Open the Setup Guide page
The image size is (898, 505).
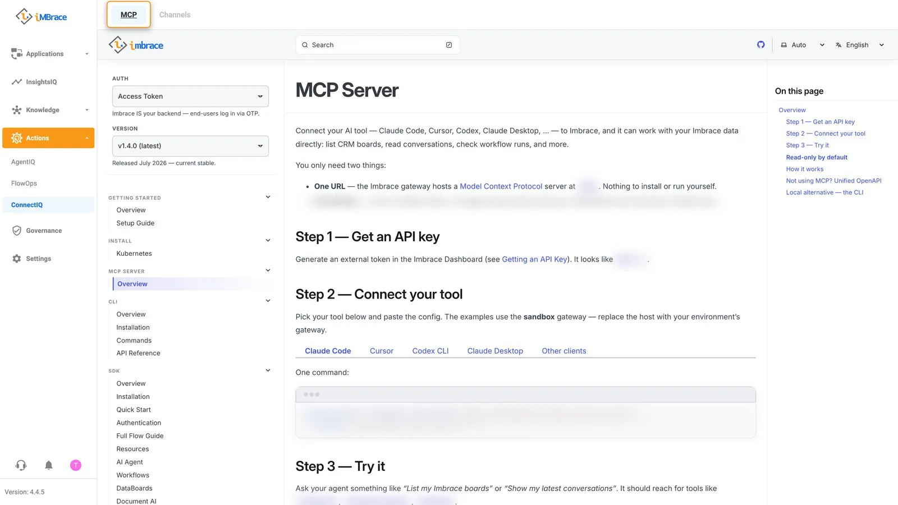[135, 223]
